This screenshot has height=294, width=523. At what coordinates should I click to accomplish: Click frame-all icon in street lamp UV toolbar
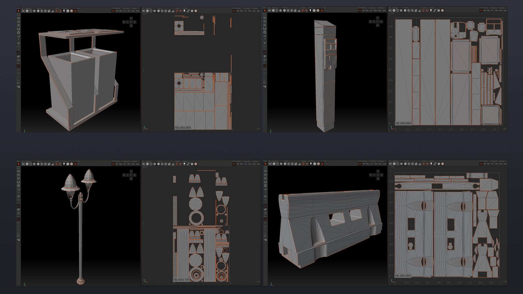144,164
